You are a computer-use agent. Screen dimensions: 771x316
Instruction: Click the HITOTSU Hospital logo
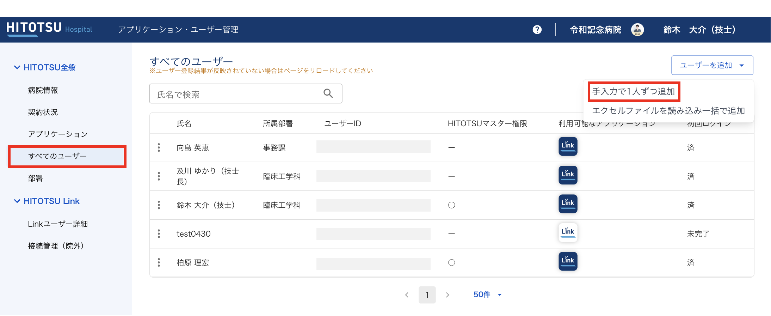[49, 28]
